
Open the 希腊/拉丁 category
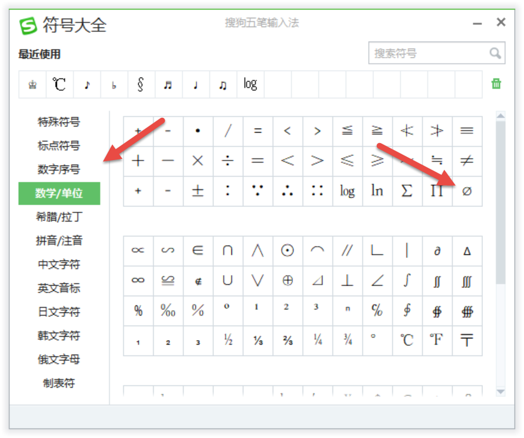click(59, 217)
